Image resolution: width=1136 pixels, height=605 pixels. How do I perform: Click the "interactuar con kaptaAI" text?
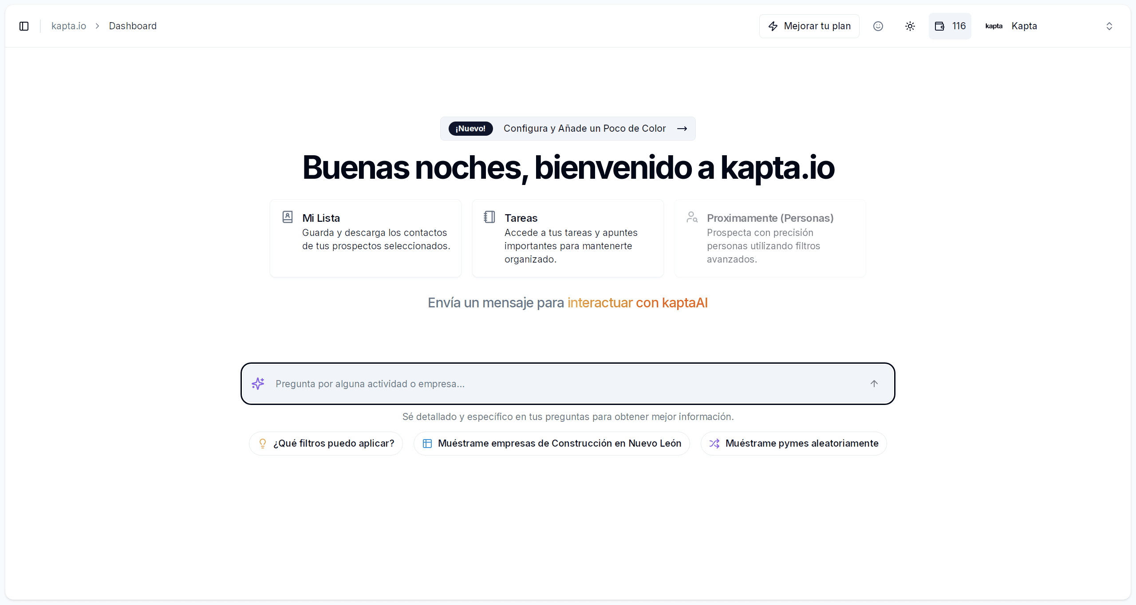pyautogui.click(x=637, y=302)
